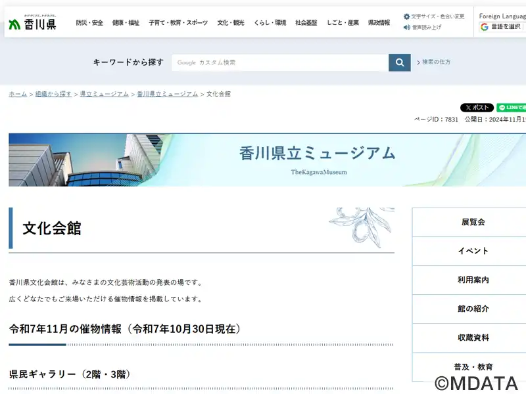The height and width of the screenshot is (394, 526).
Task: Open 収蔵資料 in the side menu
Action: (x=473, y=338)
